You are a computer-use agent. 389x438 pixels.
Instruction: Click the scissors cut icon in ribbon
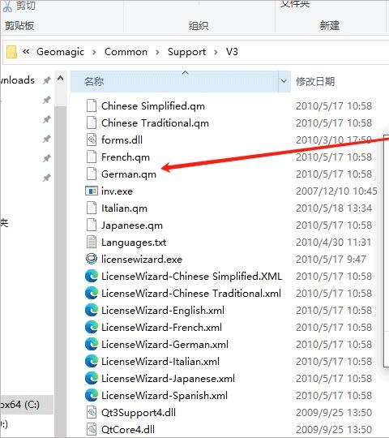click(7, 6)
